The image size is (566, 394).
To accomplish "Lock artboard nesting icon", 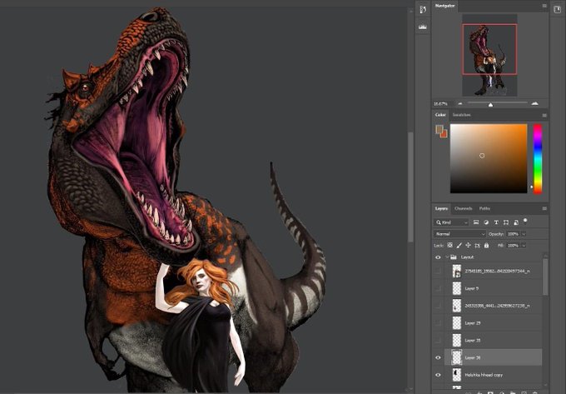I will [x=477, y=245].
